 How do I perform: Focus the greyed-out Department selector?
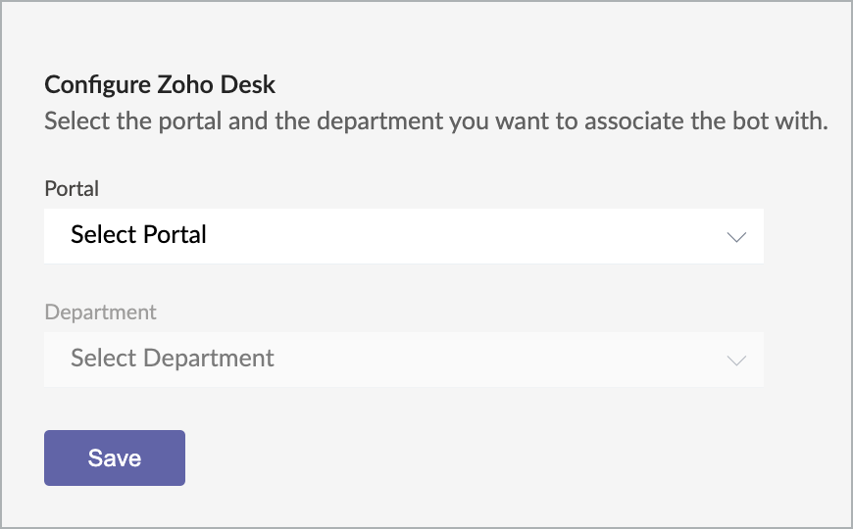403,359
